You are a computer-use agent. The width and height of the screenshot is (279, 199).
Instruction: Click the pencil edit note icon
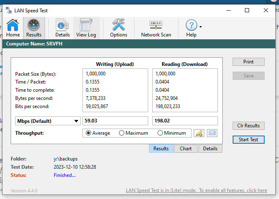[x=199, y=133]
